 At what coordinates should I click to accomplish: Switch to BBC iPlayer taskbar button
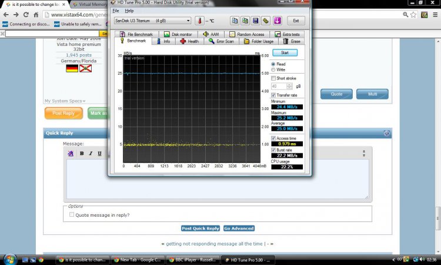coord(193,260)
